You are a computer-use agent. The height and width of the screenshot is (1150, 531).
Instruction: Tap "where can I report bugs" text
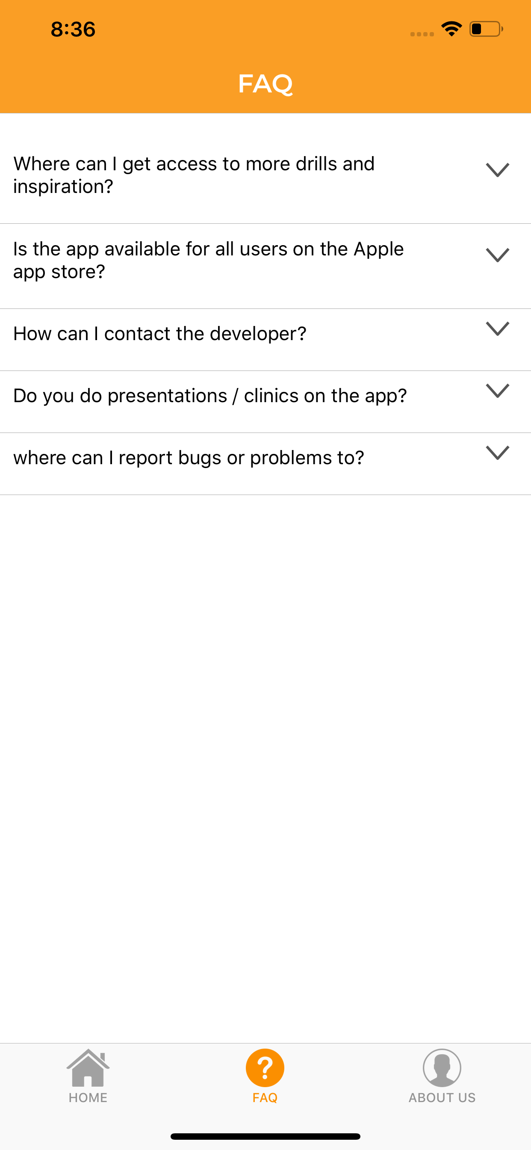click(188, 458)
